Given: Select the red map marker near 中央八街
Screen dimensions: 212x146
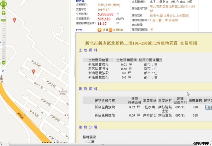Looking at the screenshot, I should 33,72.
